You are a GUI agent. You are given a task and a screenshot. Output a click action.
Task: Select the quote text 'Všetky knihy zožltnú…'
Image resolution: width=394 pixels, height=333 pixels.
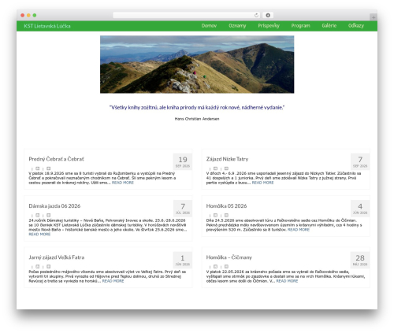pyautogui.click(x=197, y=107)
